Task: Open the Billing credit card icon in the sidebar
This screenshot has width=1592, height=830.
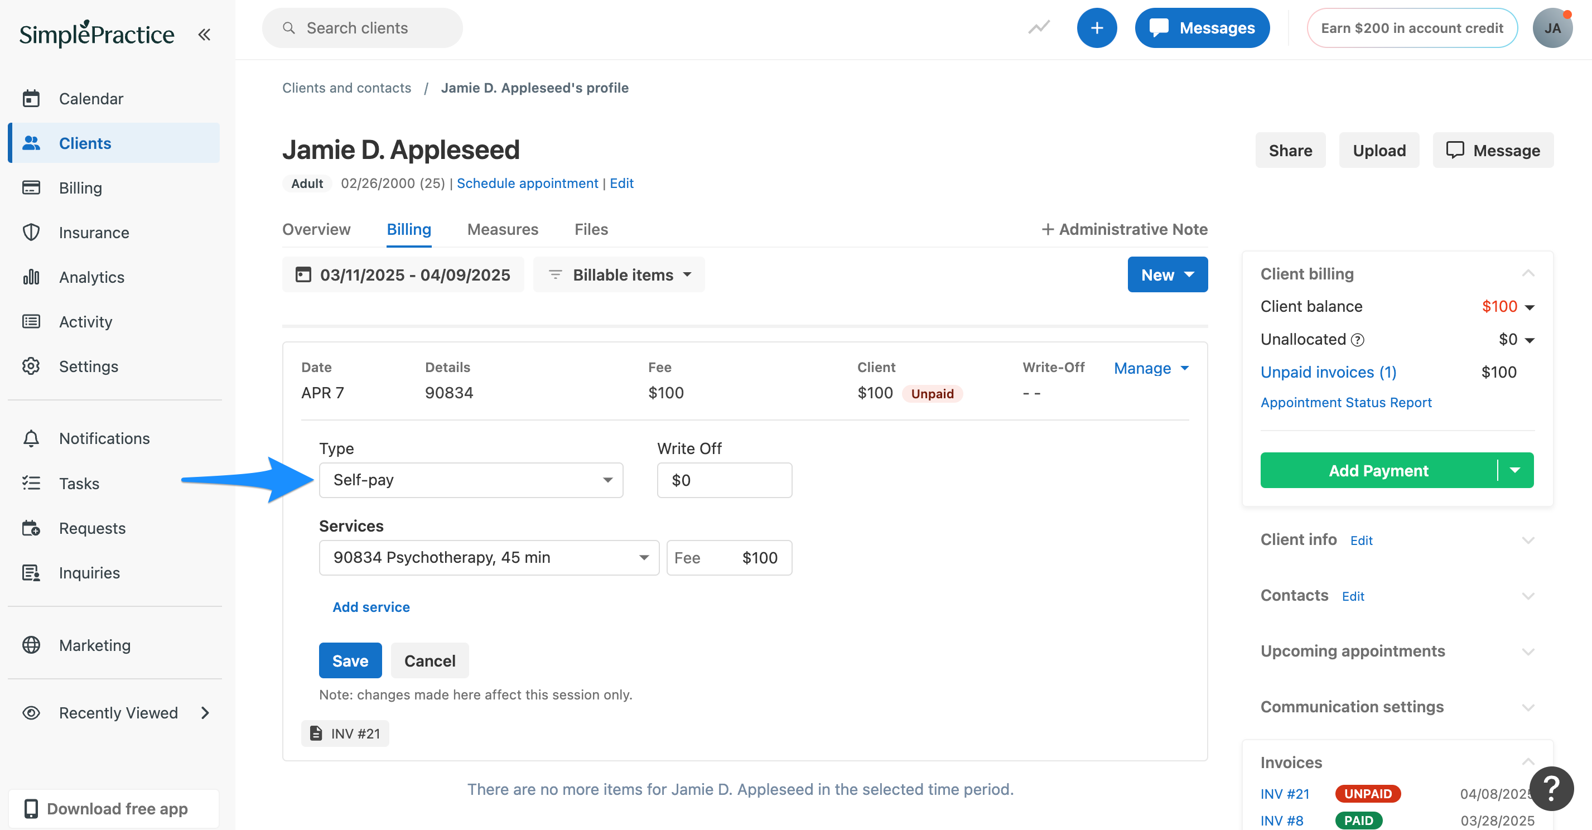Action: click(31, 187)
